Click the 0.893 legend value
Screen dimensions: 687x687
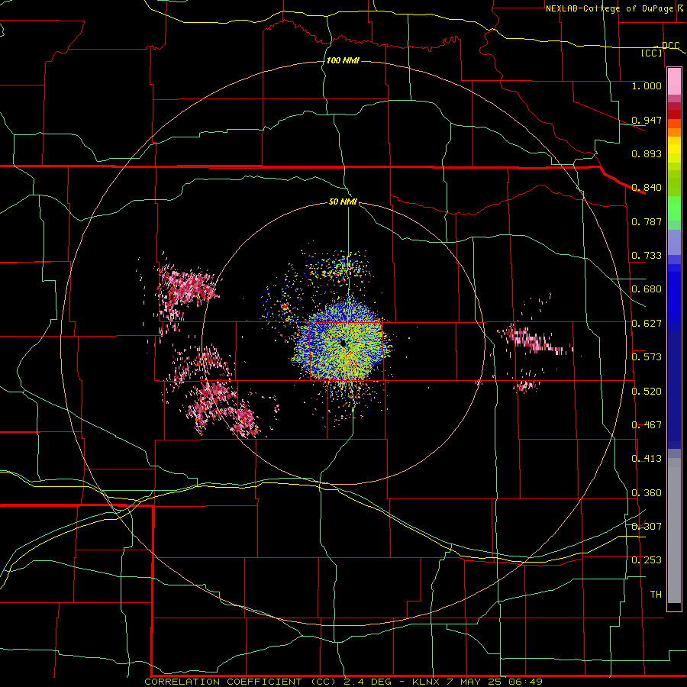[x=647, y=153]
